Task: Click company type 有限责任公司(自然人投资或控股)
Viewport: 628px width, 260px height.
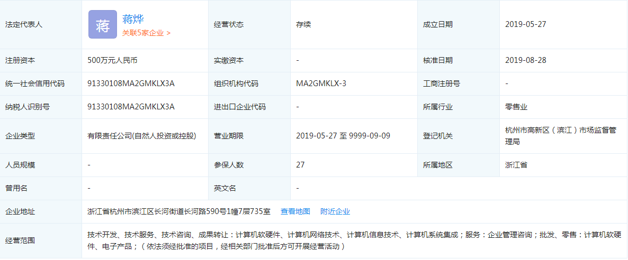Action: (x=142, y=136)
